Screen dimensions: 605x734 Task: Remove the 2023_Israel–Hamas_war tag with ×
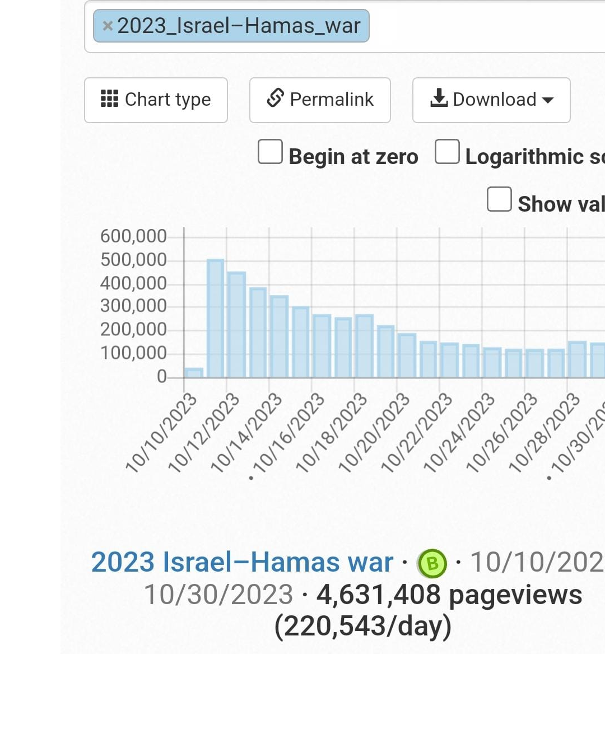(x=108, y=26)
